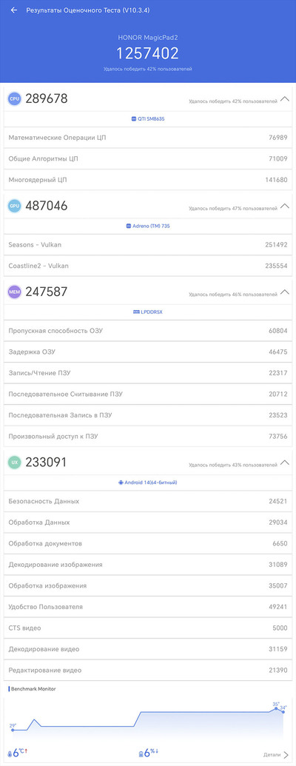Select the Seasons - Vulkan result row
This screenshot has height=766, width=296.
pyautogui.click(x=148, y=245)
